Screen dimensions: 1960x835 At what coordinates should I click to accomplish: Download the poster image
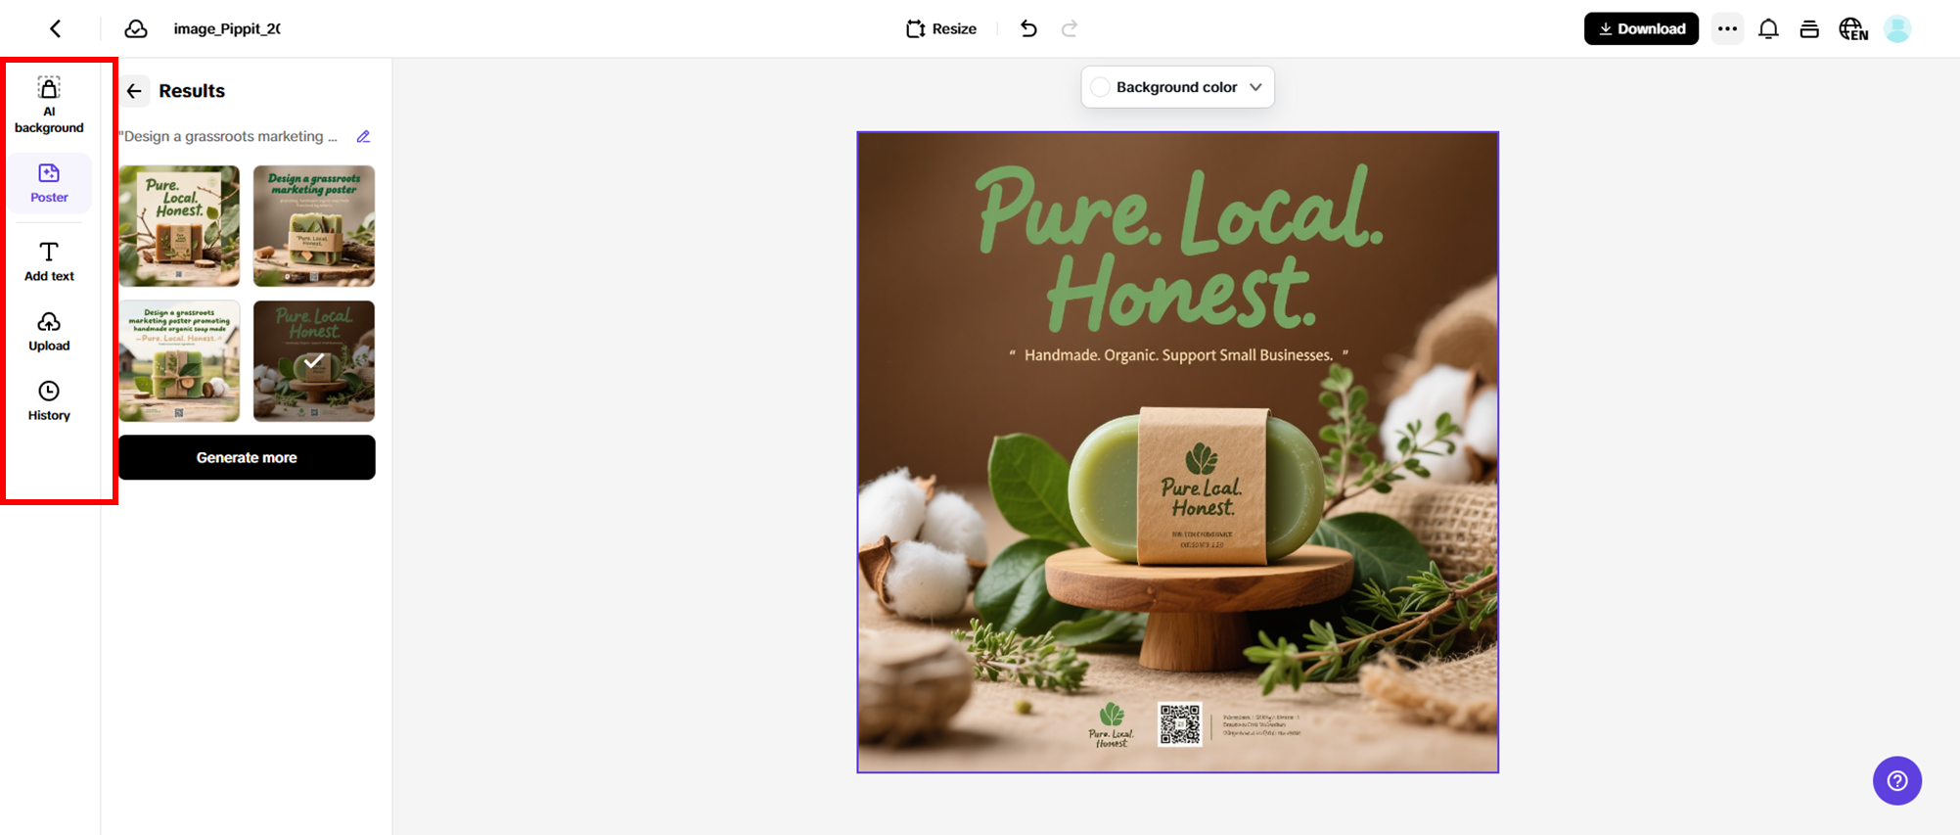(1641, 28)
